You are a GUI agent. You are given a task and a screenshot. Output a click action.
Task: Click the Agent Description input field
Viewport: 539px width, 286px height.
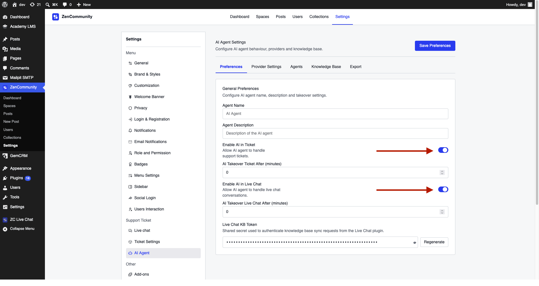pos(335,133)
